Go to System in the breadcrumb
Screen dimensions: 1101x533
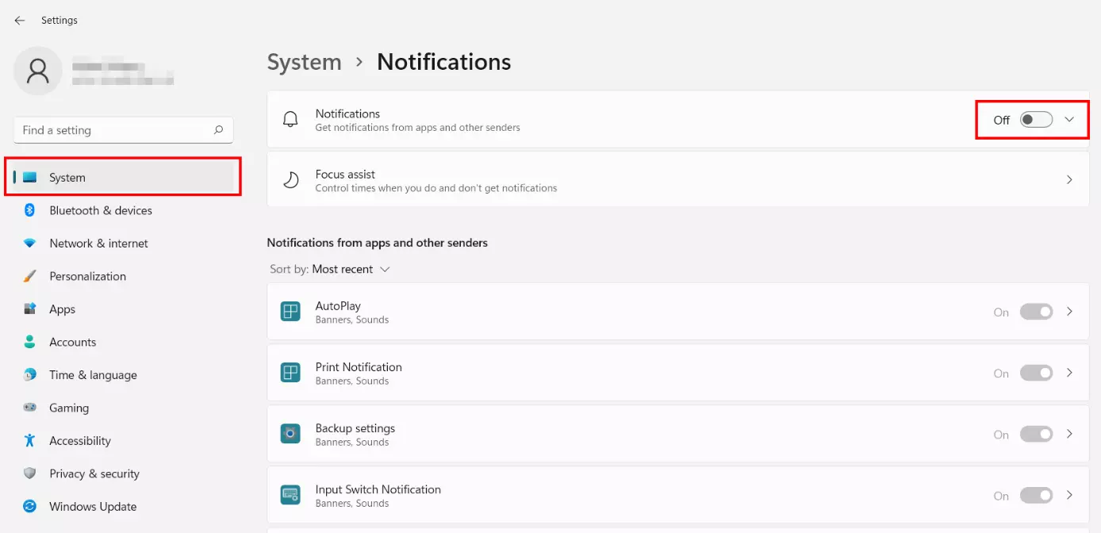(x=304, y=62)
